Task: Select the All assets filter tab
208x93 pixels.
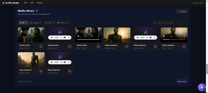Action: click(x=23, y=23)
